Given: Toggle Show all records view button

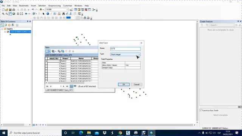Looking at the screenshot, I should 71,87.
